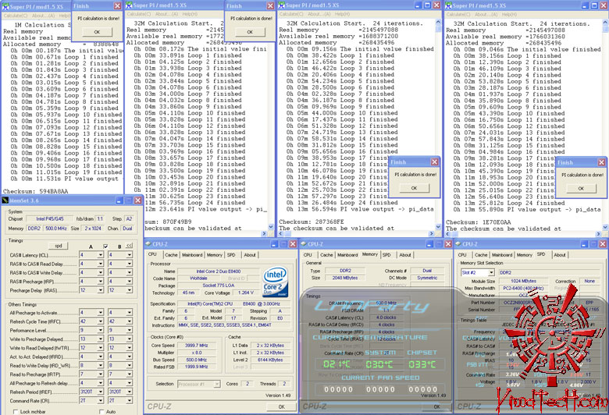Click OK button in the Processor CPU-Z window
609x415 pixels.
click(x=282, y=406)
